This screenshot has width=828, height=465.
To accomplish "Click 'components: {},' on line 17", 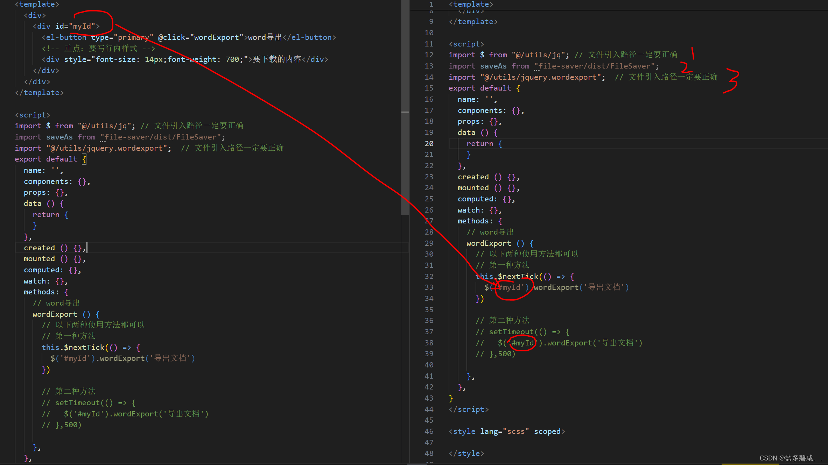I will (x=491, y=110).
